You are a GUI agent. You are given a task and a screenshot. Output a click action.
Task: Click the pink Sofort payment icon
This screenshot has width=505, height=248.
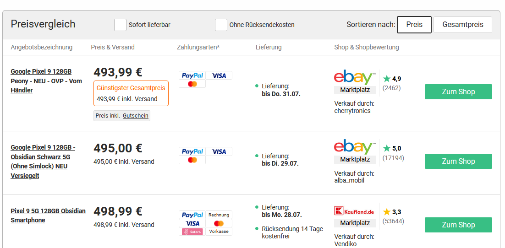pos(192,231)
